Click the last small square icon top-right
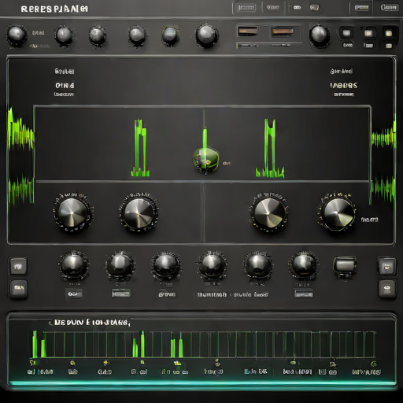The width and height of the screenshot is (403, 403). (x=389, y=33)
